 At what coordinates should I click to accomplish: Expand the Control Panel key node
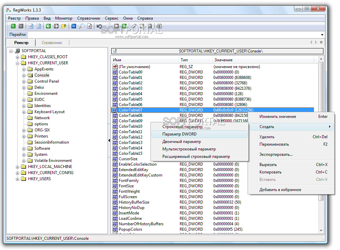pos(24,81)
